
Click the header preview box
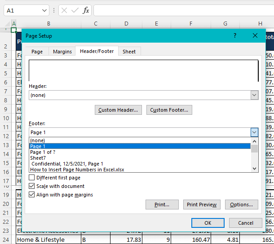click(x=143, y=71)
